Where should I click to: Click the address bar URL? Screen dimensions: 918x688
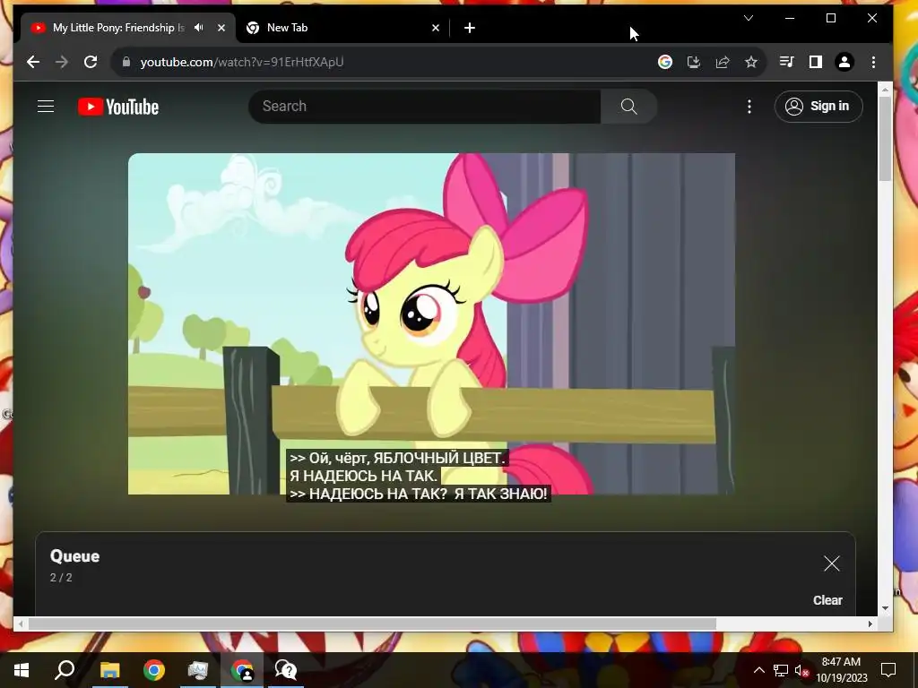pos(242,62)
